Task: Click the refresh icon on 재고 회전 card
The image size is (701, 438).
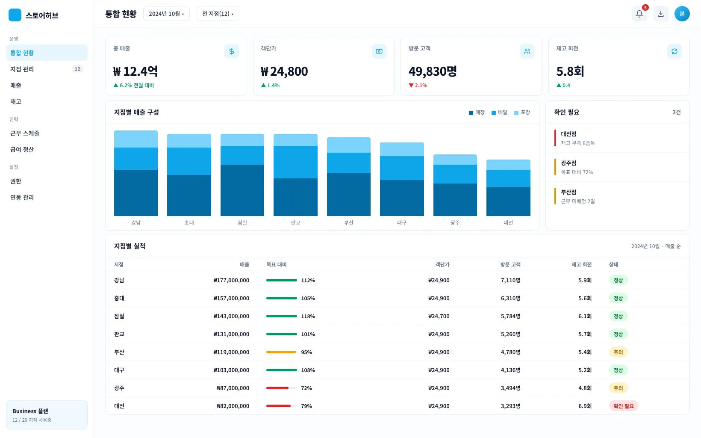Action: pyautogui.click(x=674, y=51)
